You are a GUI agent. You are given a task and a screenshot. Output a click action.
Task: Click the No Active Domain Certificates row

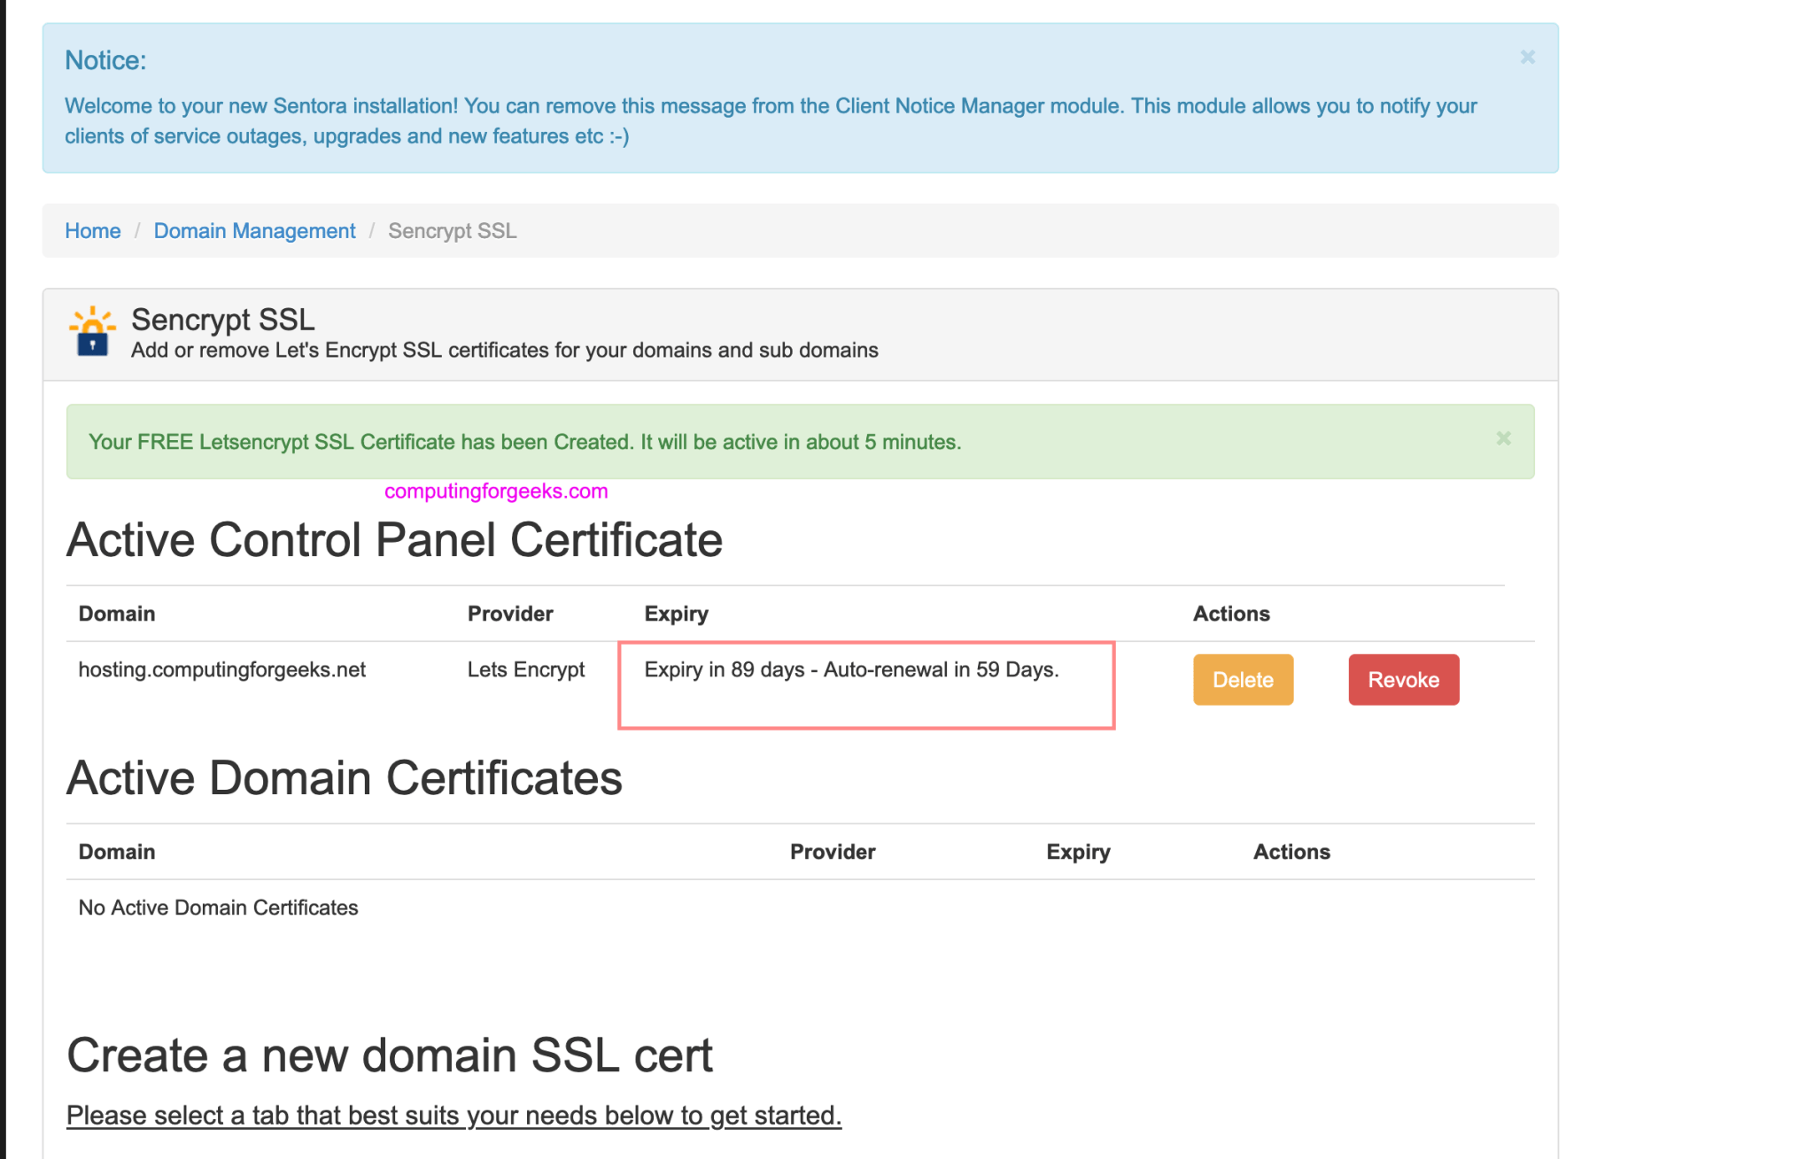[x=217, y=907]
